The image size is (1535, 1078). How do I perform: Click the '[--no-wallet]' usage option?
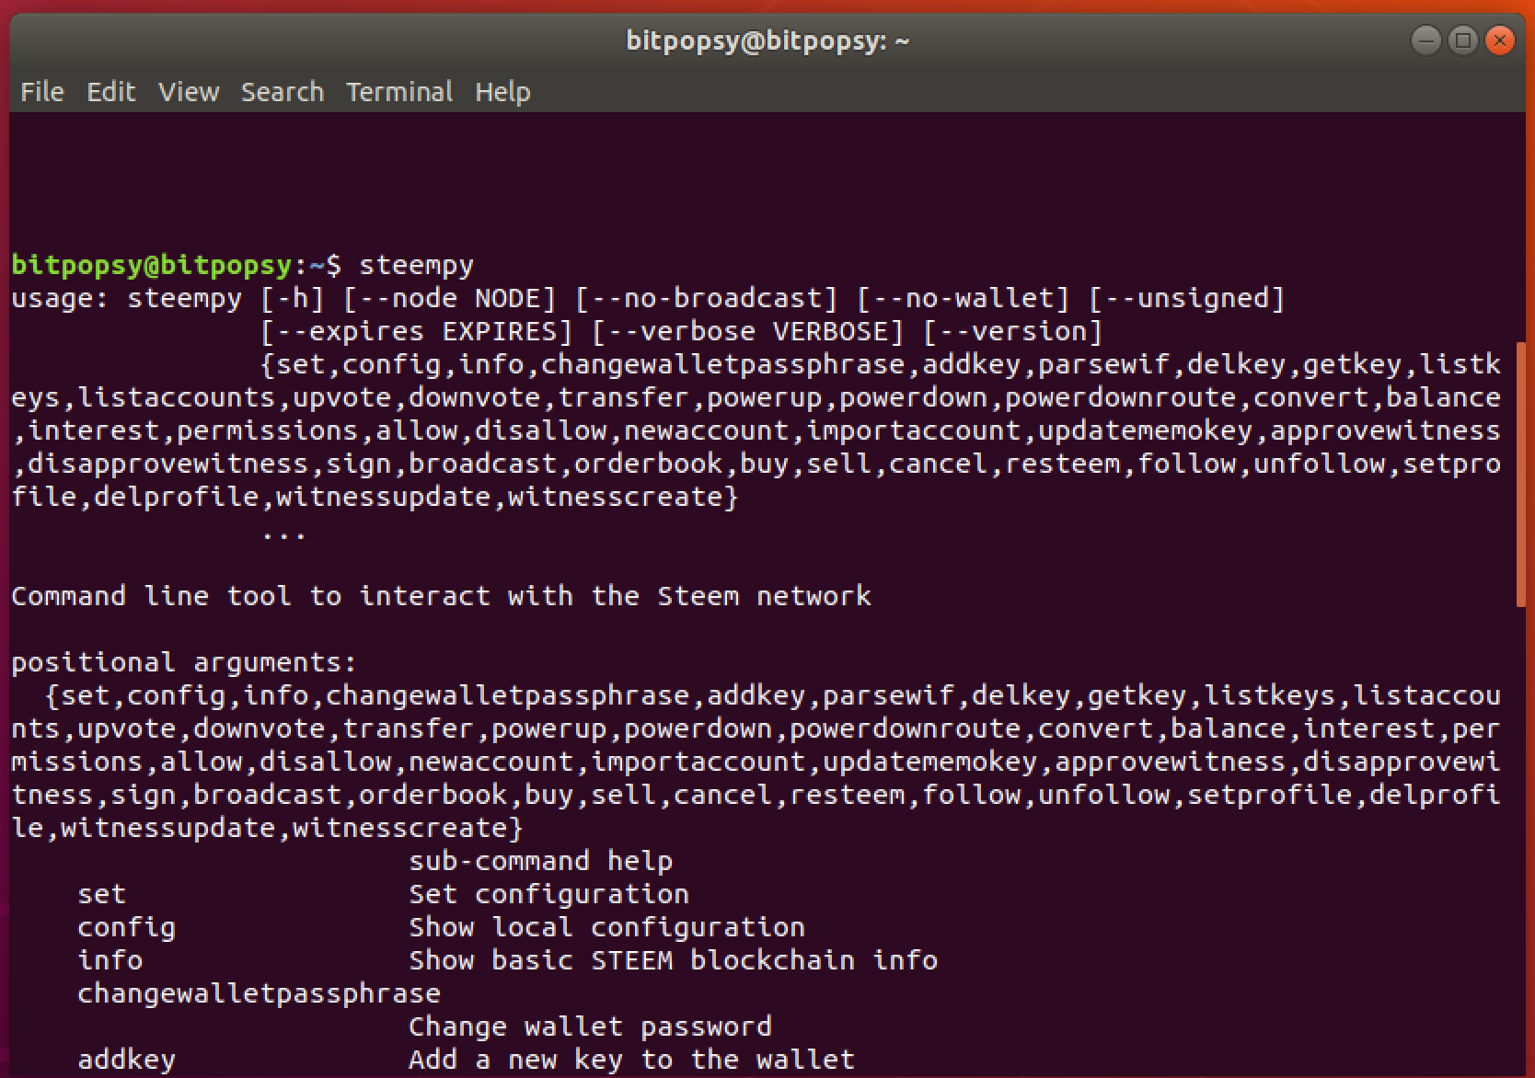[964, 298]
